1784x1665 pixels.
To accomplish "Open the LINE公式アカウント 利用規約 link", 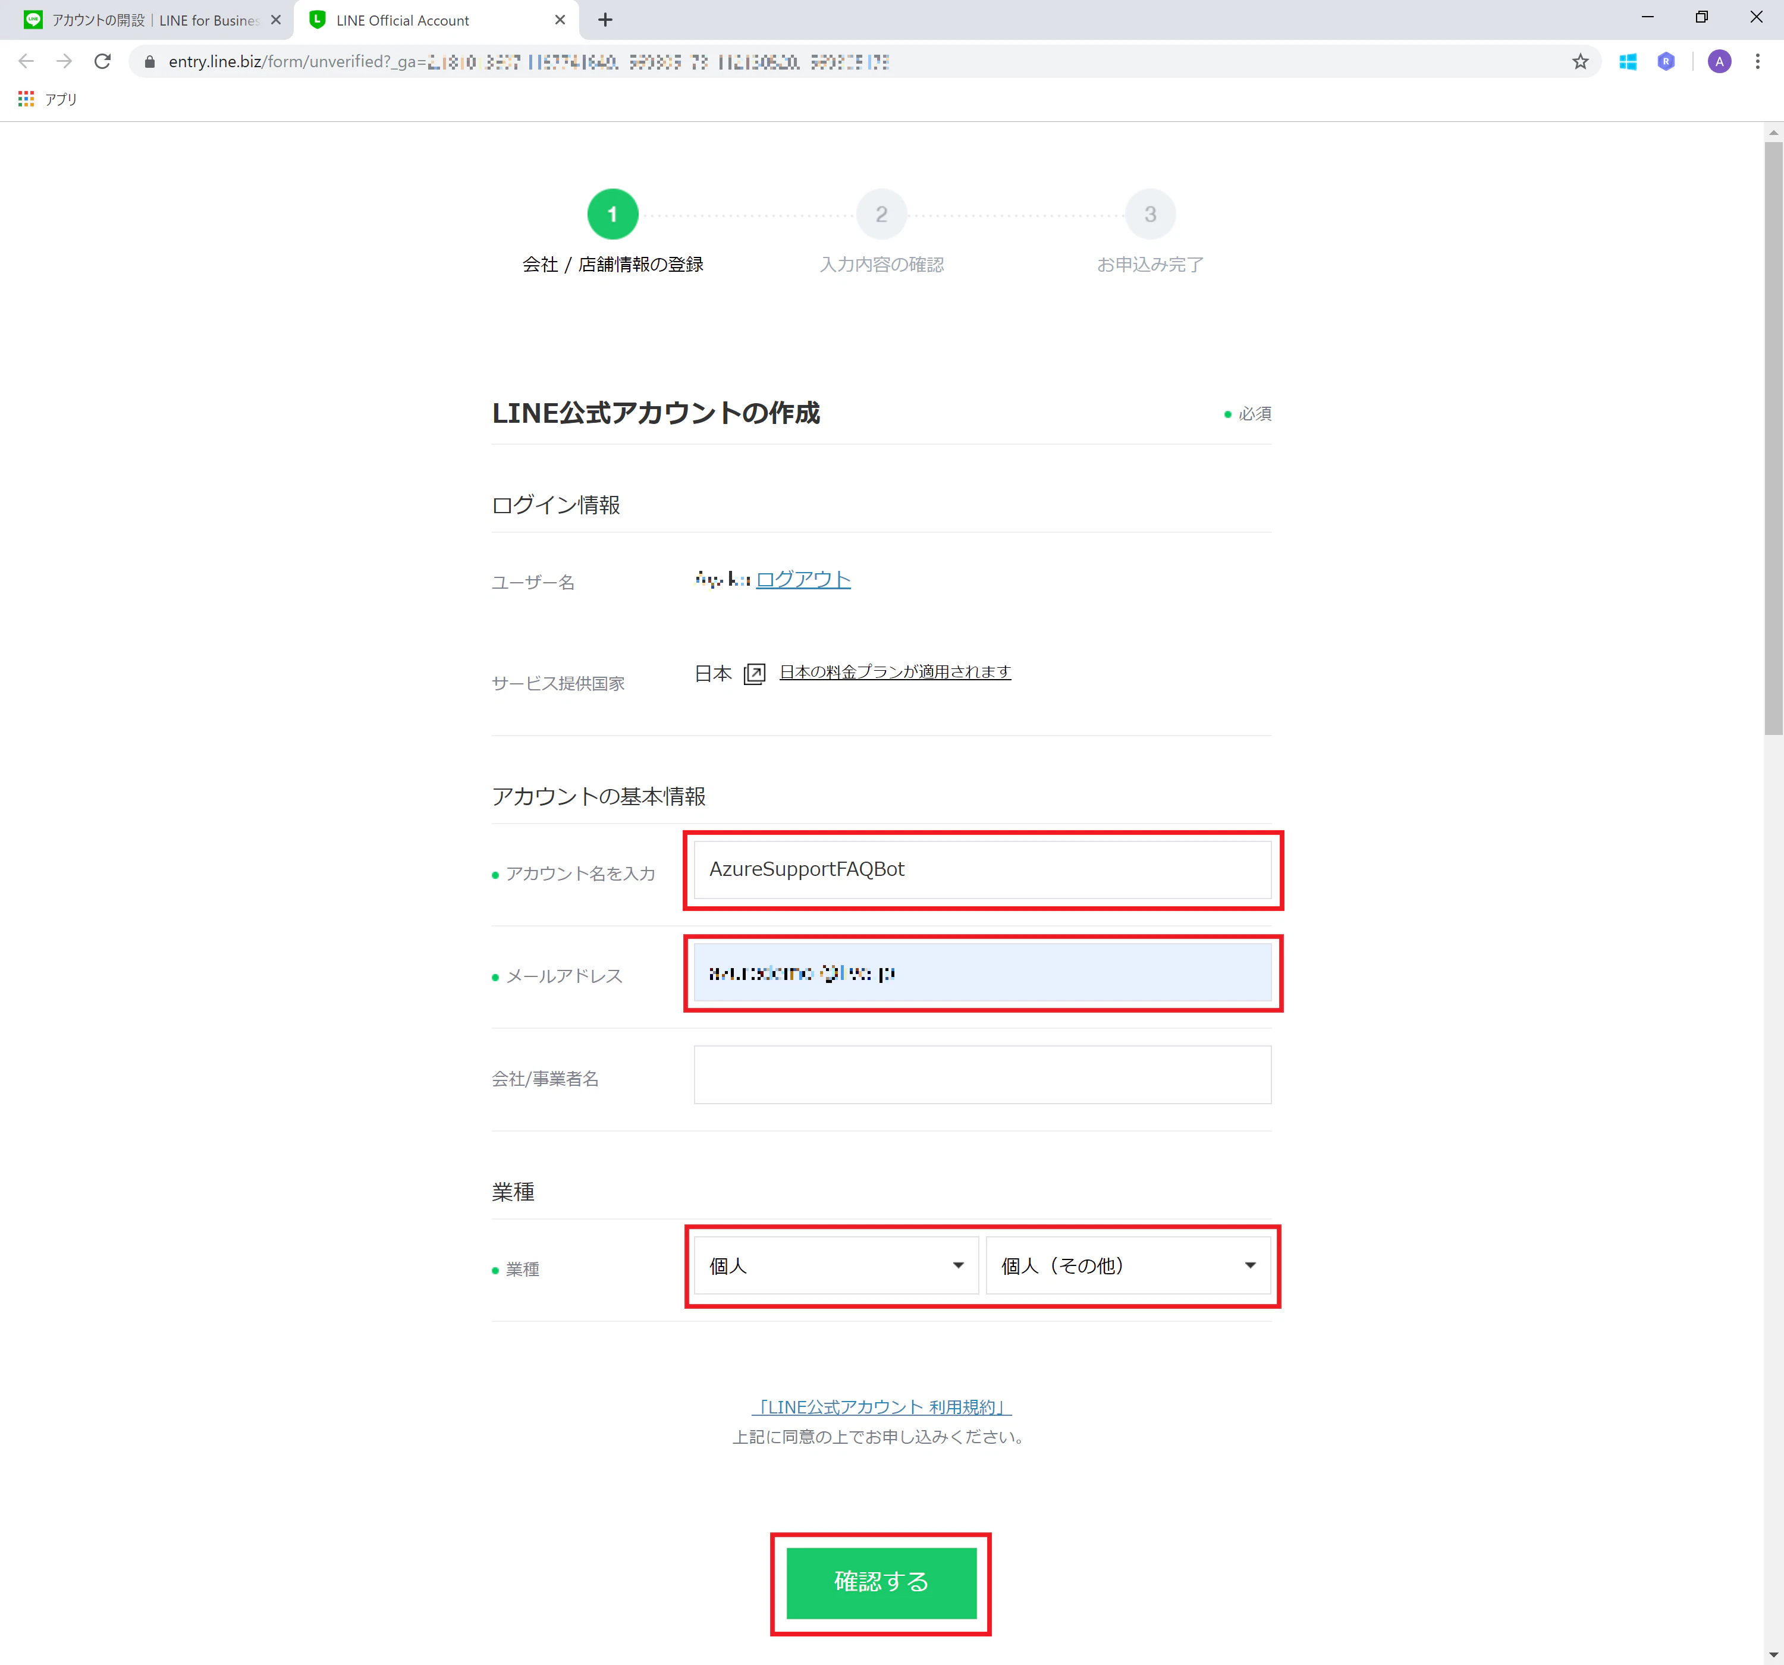I will [x=881, y=1406].
